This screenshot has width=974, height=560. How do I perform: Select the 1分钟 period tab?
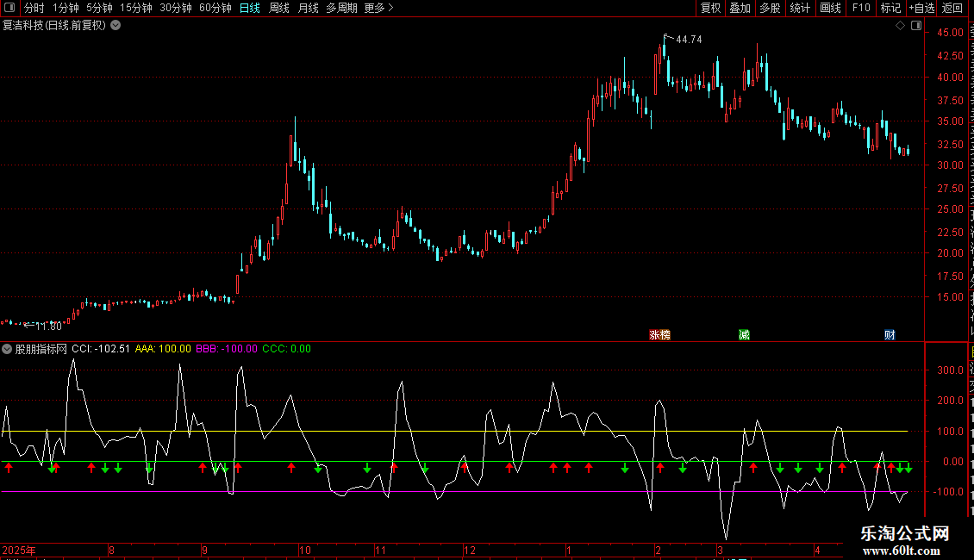66,8
